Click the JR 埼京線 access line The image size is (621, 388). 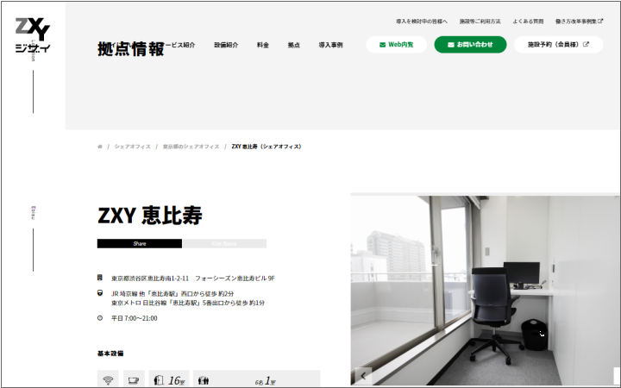tap(172, 294)
